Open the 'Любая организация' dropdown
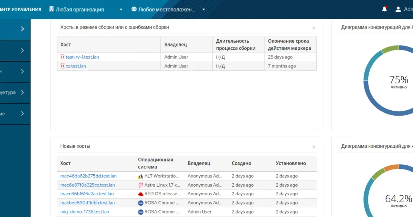 click(x=86, y=9)
